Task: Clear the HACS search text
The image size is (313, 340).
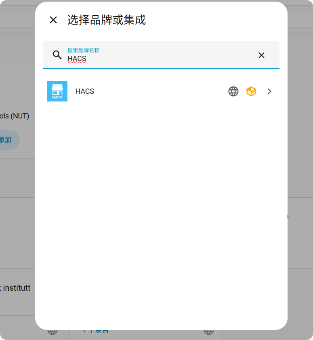Action: pyautogui.click(x=261, y=55)
